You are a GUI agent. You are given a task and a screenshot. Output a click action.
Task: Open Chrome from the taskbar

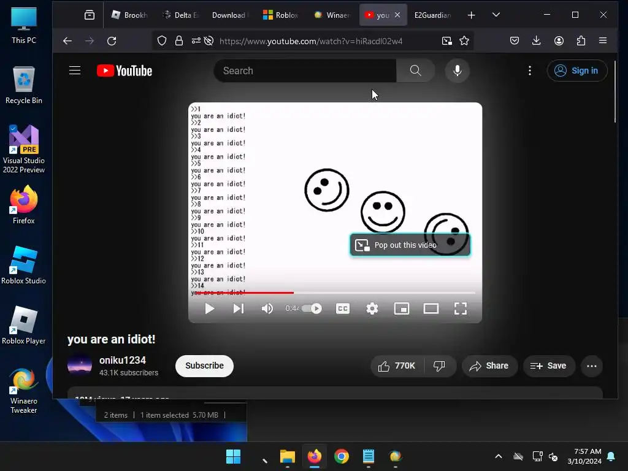(341, 456)
